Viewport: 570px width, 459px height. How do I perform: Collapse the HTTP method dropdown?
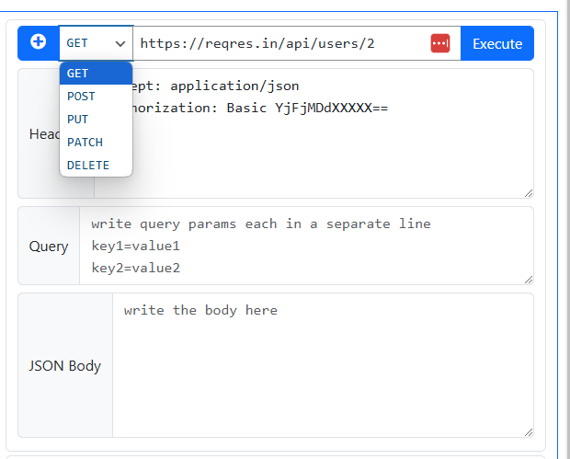(96, 43)
